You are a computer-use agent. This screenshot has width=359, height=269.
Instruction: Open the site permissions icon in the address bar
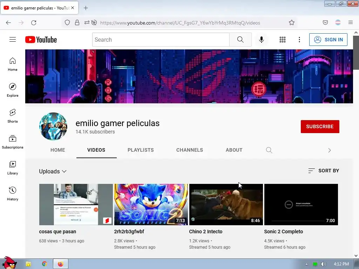[x=87, y=22]
